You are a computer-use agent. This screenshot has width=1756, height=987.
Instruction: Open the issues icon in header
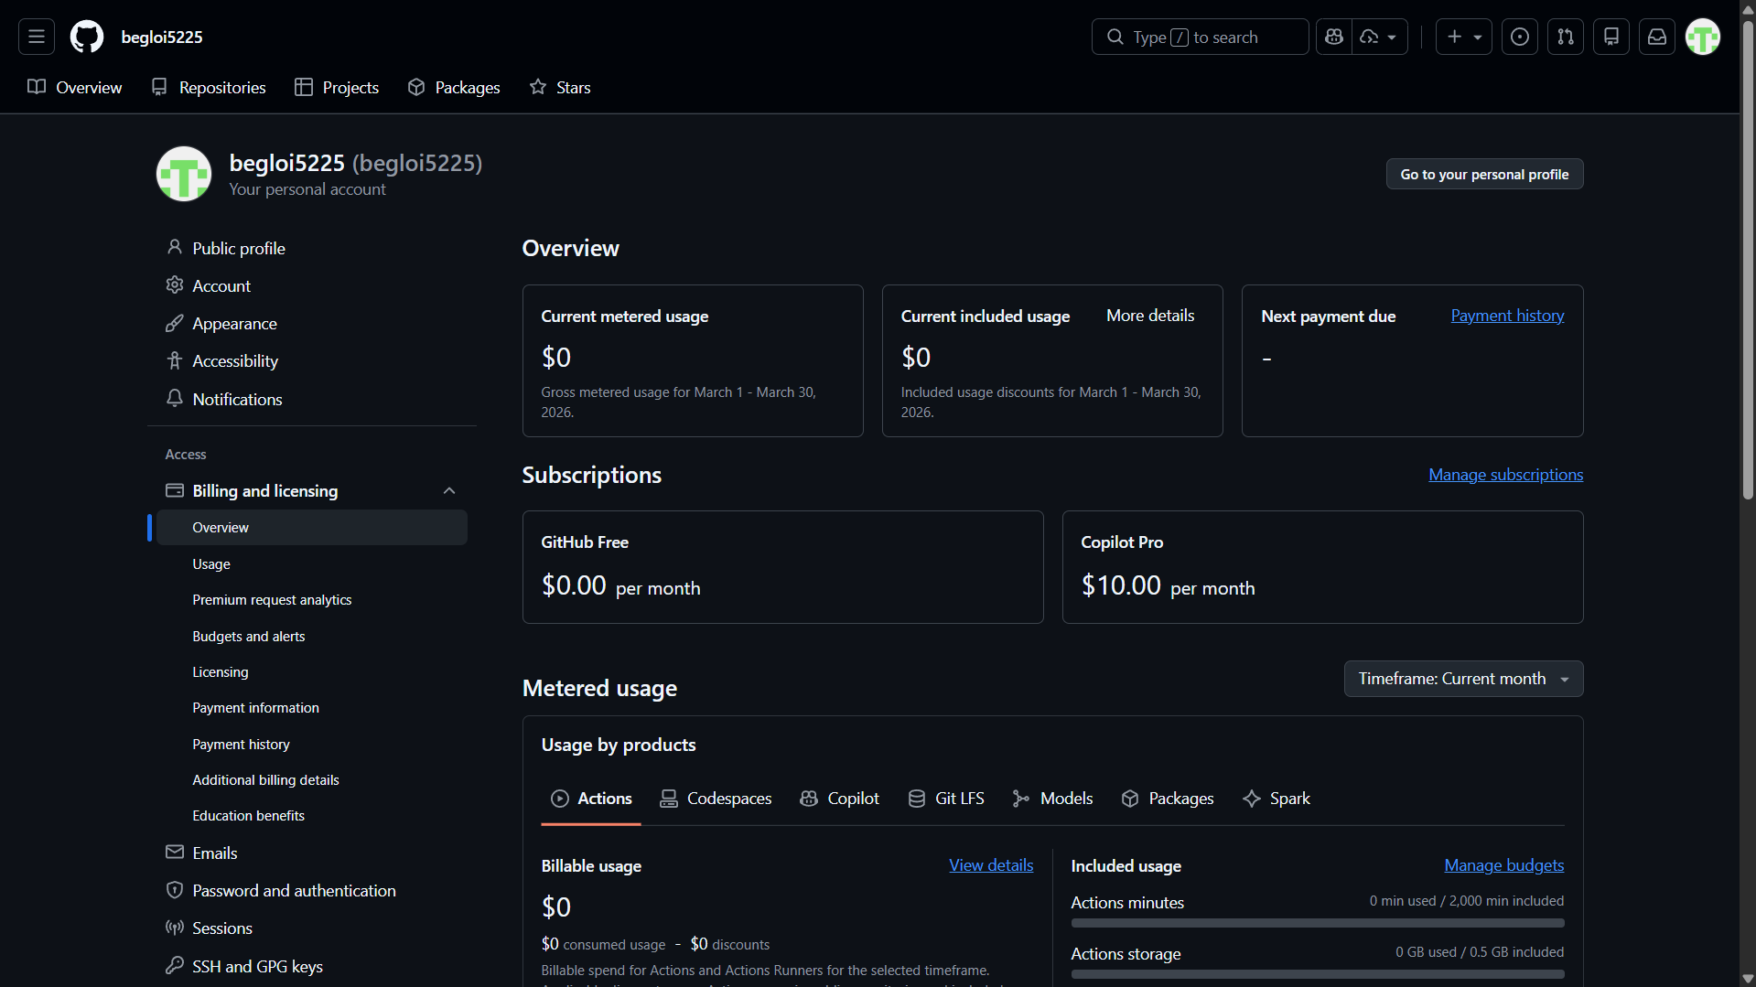tap(1519, 37)
